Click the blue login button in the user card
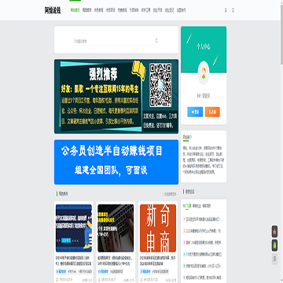This screenshot has height=283, width=283. pyautogui.click(x=195, y=112)
